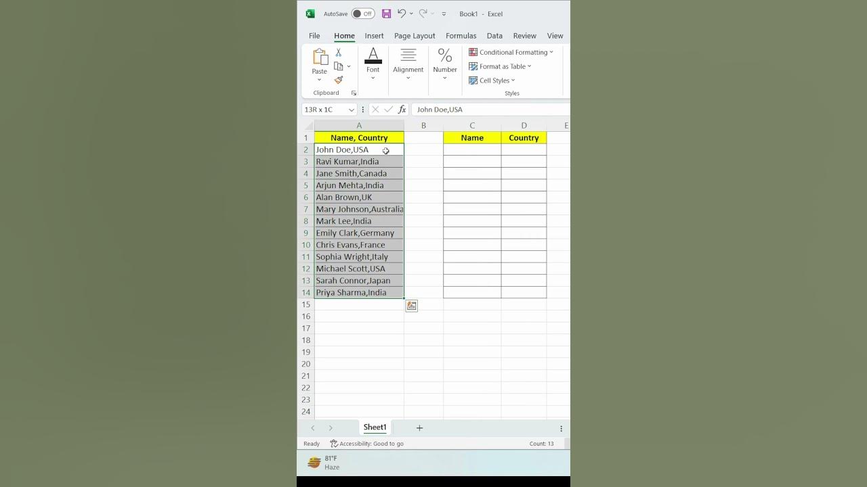The height and width of the screenshot is (487, 867).
Task: Expand the Paste options arrow
Action: (x=319, y=79)
